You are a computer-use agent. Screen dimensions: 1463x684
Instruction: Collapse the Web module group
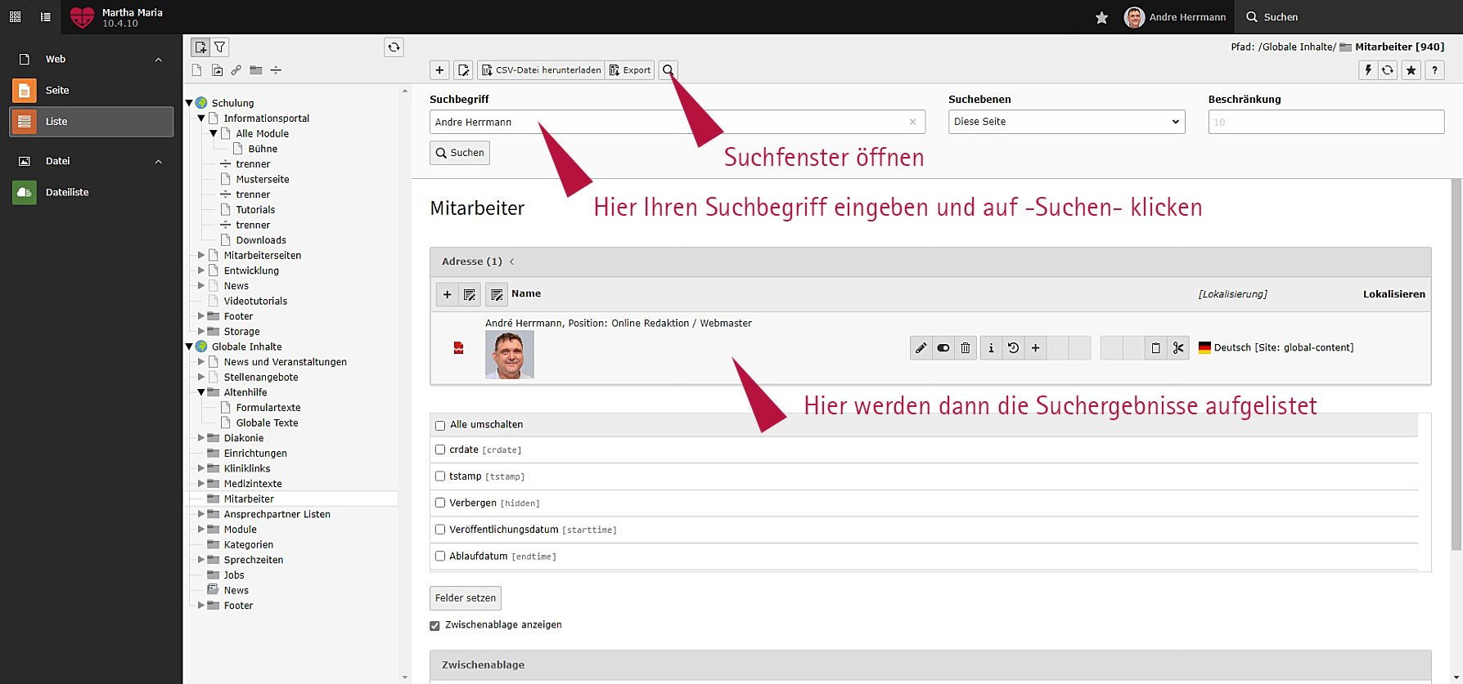click(x=159, y=60)
